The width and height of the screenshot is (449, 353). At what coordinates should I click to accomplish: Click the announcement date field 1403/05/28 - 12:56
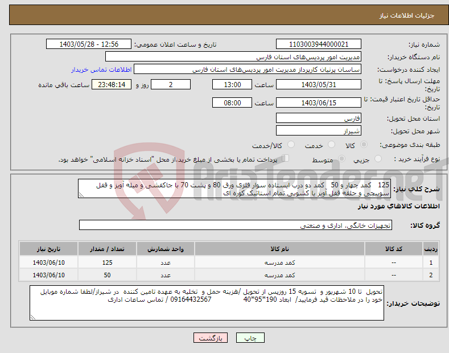pyautogui.click(x=89, y=44)
